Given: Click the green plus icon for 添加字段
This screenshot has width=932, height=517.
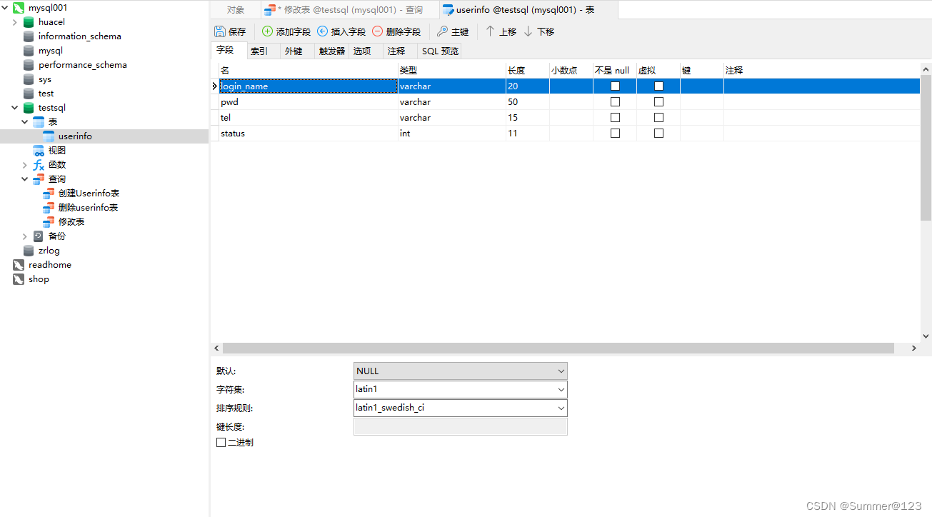Looking at the screenshot, I should [x=267, y=31].
